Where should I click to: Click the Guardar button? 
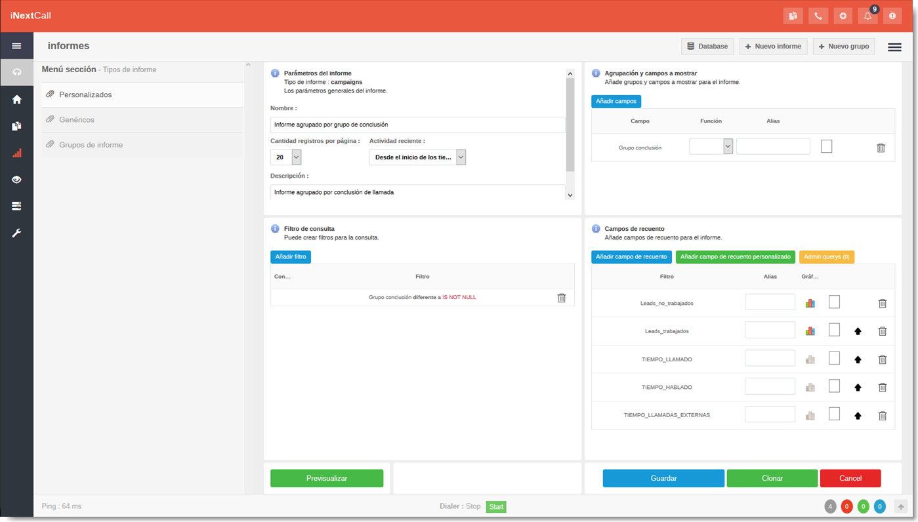point(663,478)
